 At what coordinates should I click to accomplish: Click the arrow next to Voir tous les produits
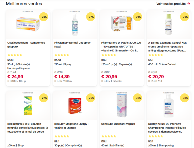[188, 4]
